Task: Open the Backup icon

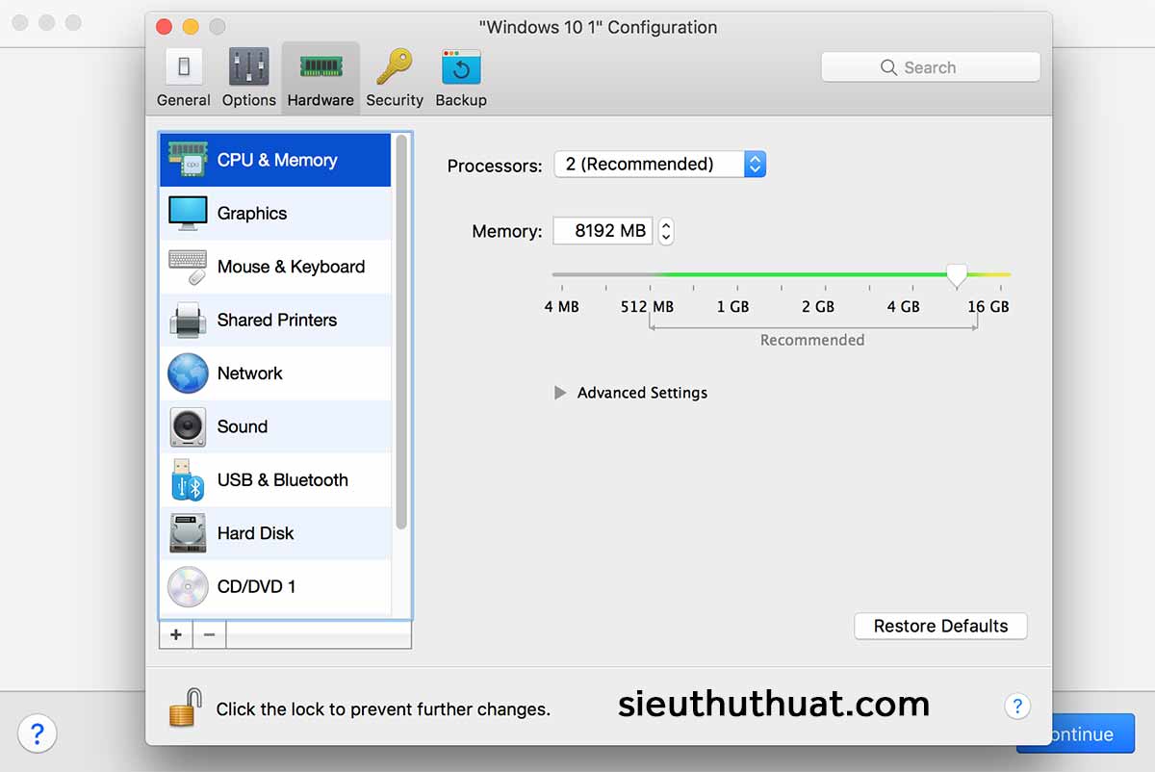Action: click(461, 66)
